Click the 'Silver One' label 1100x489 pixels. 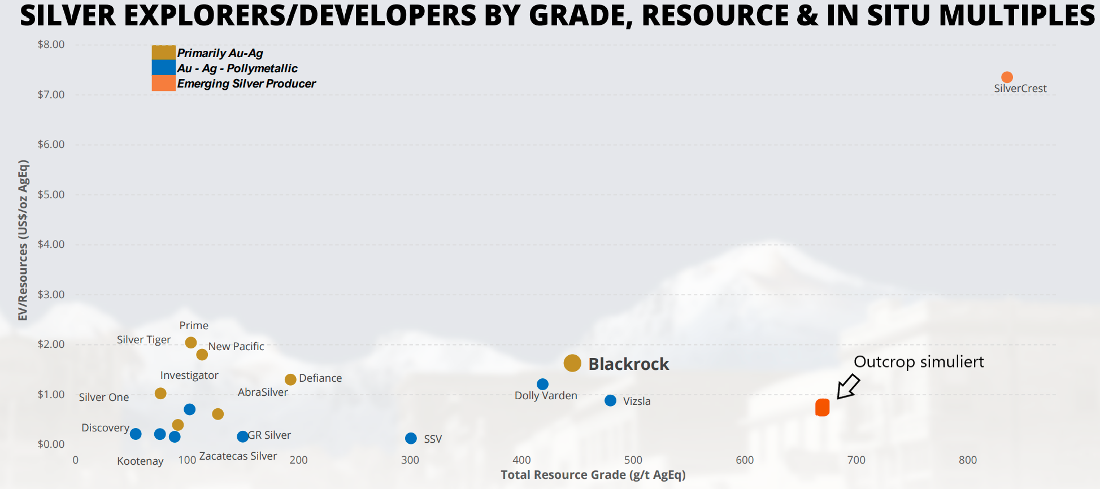click(x=104, y=398)
